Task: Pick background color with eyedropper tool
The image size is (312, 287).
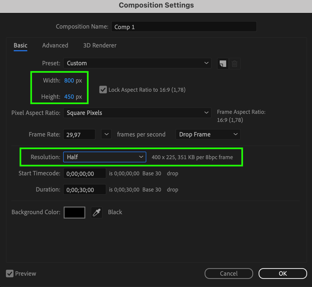Action: tap(97, 213)
